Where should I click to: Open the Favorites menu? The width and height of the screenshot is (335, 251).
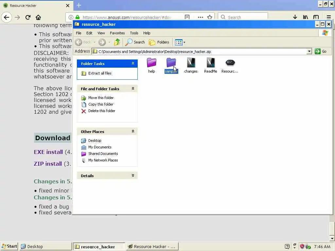tap(117, 33)
